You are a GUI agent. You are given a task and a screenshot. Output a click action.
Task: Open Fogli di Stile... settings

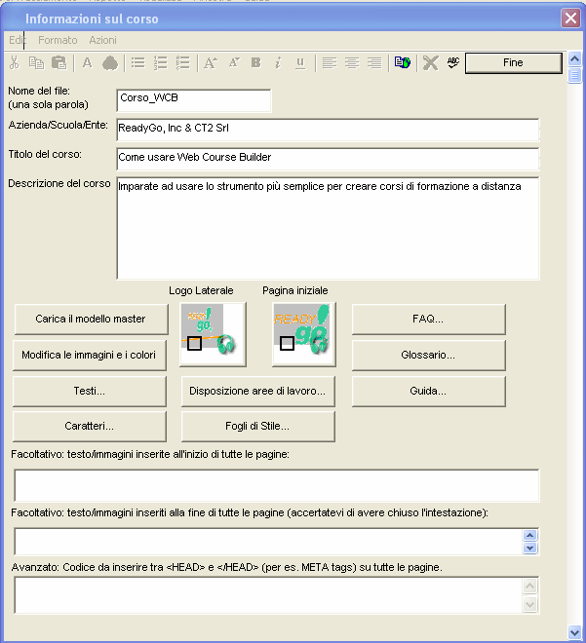[257, 426]
